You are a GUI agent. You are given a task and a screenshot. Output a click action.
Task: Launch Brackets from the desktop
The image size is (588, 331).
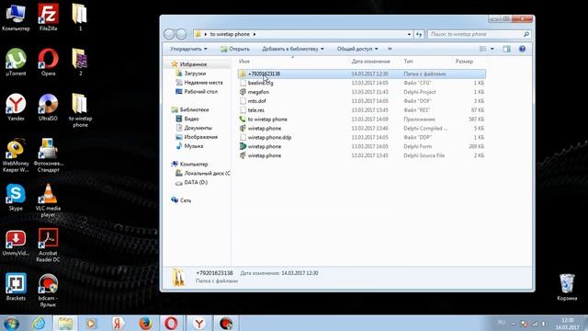click(x=16, y=287)
